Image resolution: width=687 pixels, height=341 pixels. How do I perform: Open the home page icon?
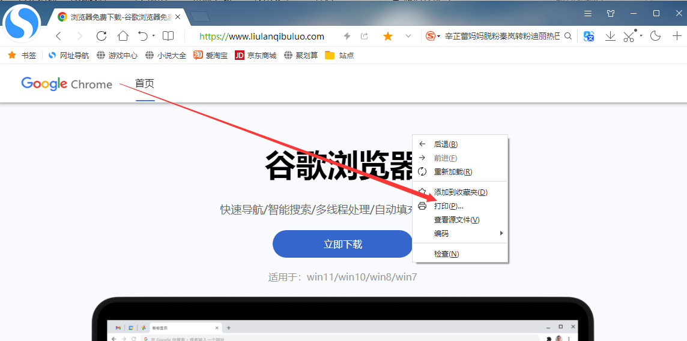coord(123,37)
